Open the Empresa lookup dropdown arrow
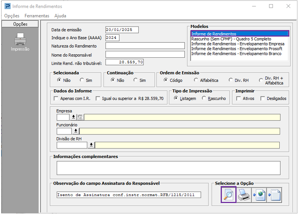Image resolution: width=299 pixels, height=215 pixels. pyautogui.click(x=73, y=117)
